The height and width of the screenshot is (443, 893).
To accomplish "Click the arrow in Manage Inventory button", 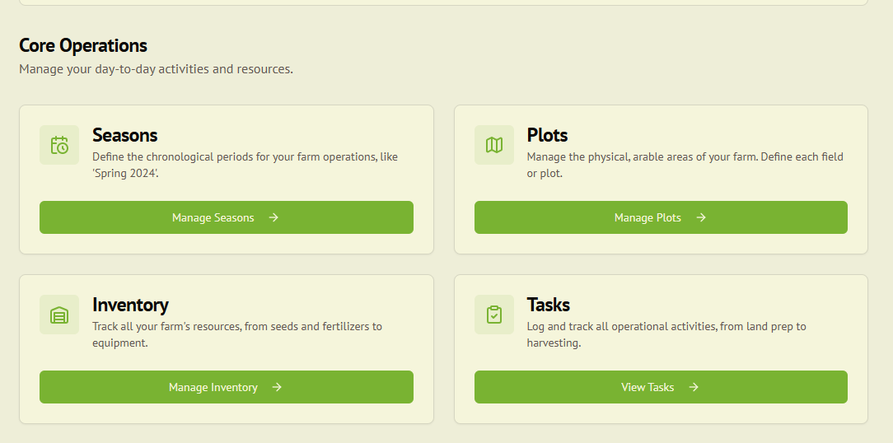I will coord(277,387).
